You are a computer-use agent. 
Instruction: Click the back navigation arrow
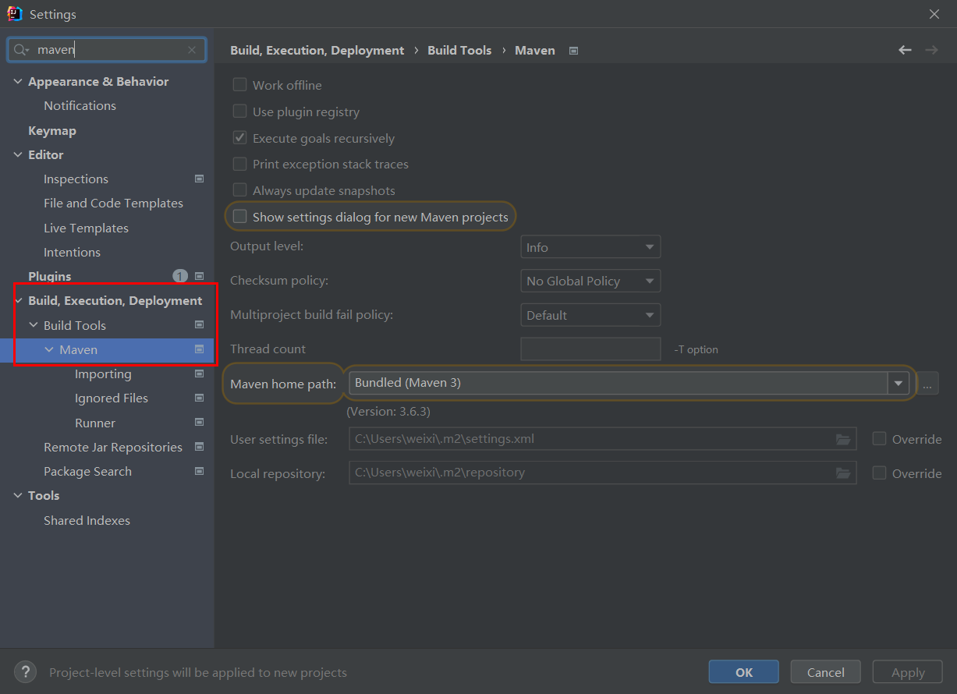[905, 50]
